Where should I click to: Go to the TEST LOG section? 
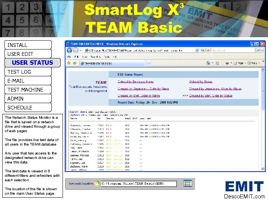tap(28, 72)
